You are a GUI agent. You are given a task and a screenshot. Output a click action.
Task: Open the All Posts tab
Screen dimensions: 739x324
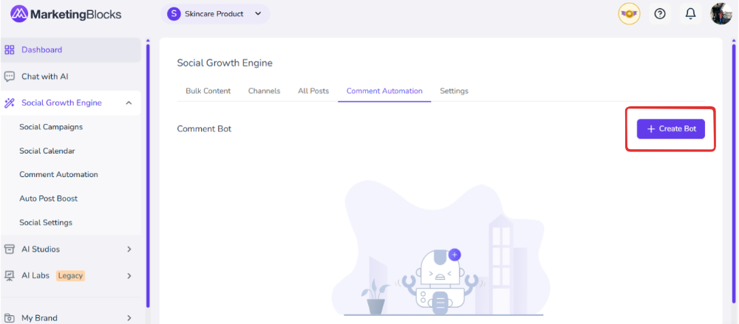pyautogui.click(x=313, y=91)
